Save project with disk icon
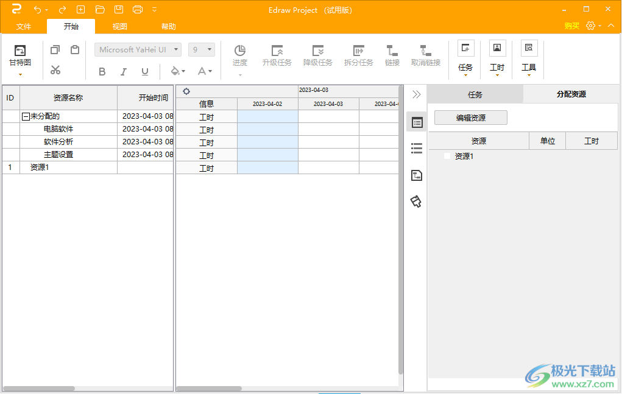 [x=119, y=10]
